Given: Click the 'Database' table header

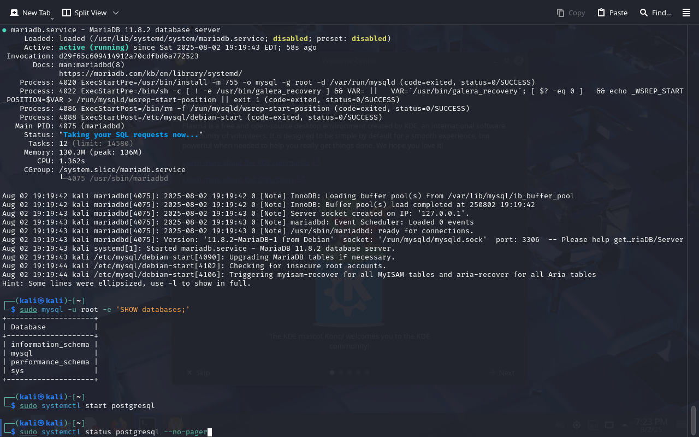Looking at the screenshot, I should [x=28, y=327].
